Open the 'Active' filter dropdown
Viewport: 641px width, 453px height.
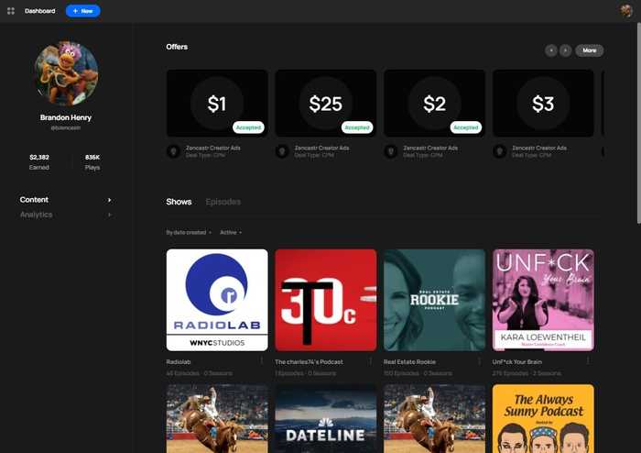231,232
